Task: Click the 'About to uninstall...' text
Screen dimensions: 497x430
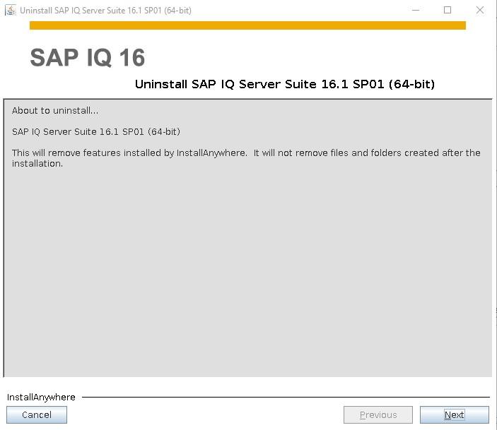Action: coord(55,111)
